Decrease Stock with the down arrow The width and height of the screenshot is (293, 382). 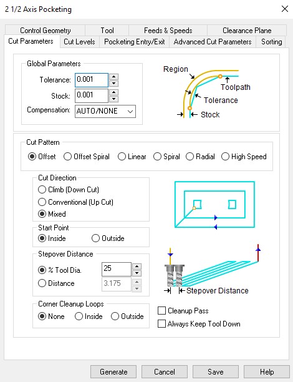click(x=113, y=99)
